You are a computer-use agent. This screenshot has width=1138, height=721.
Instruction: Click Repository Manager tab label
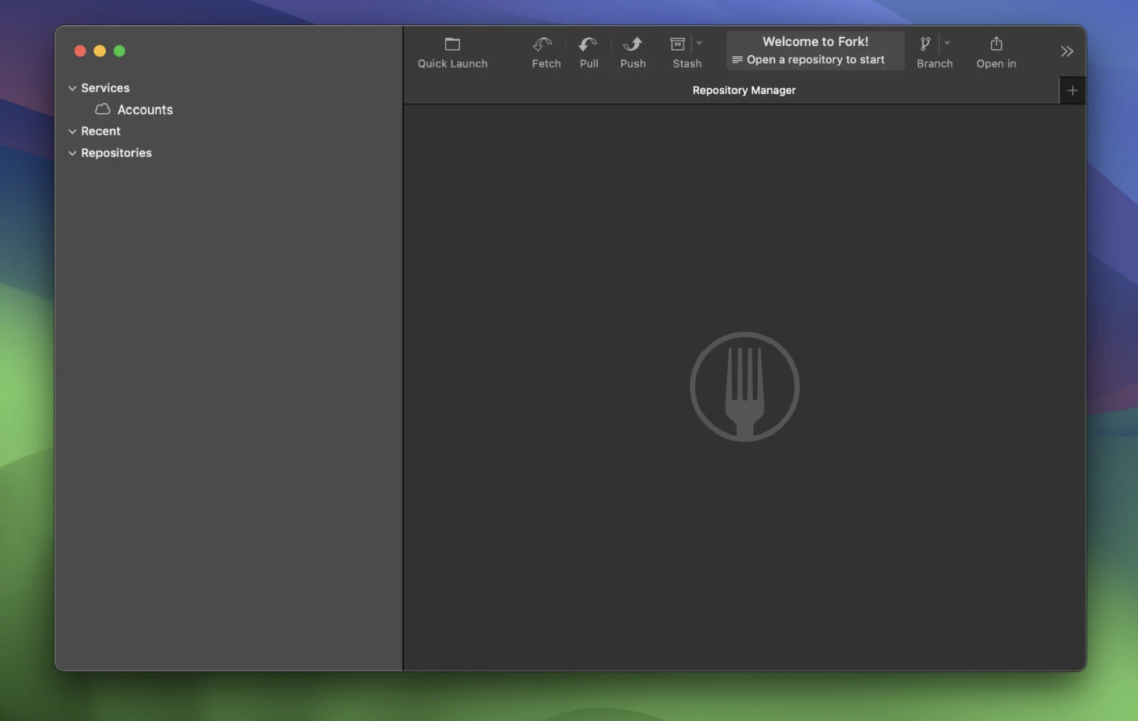tap(743, 90)
